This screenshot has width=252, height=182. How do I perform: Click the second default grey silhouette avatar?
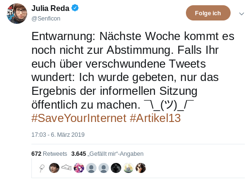click(x=104, y=168)
